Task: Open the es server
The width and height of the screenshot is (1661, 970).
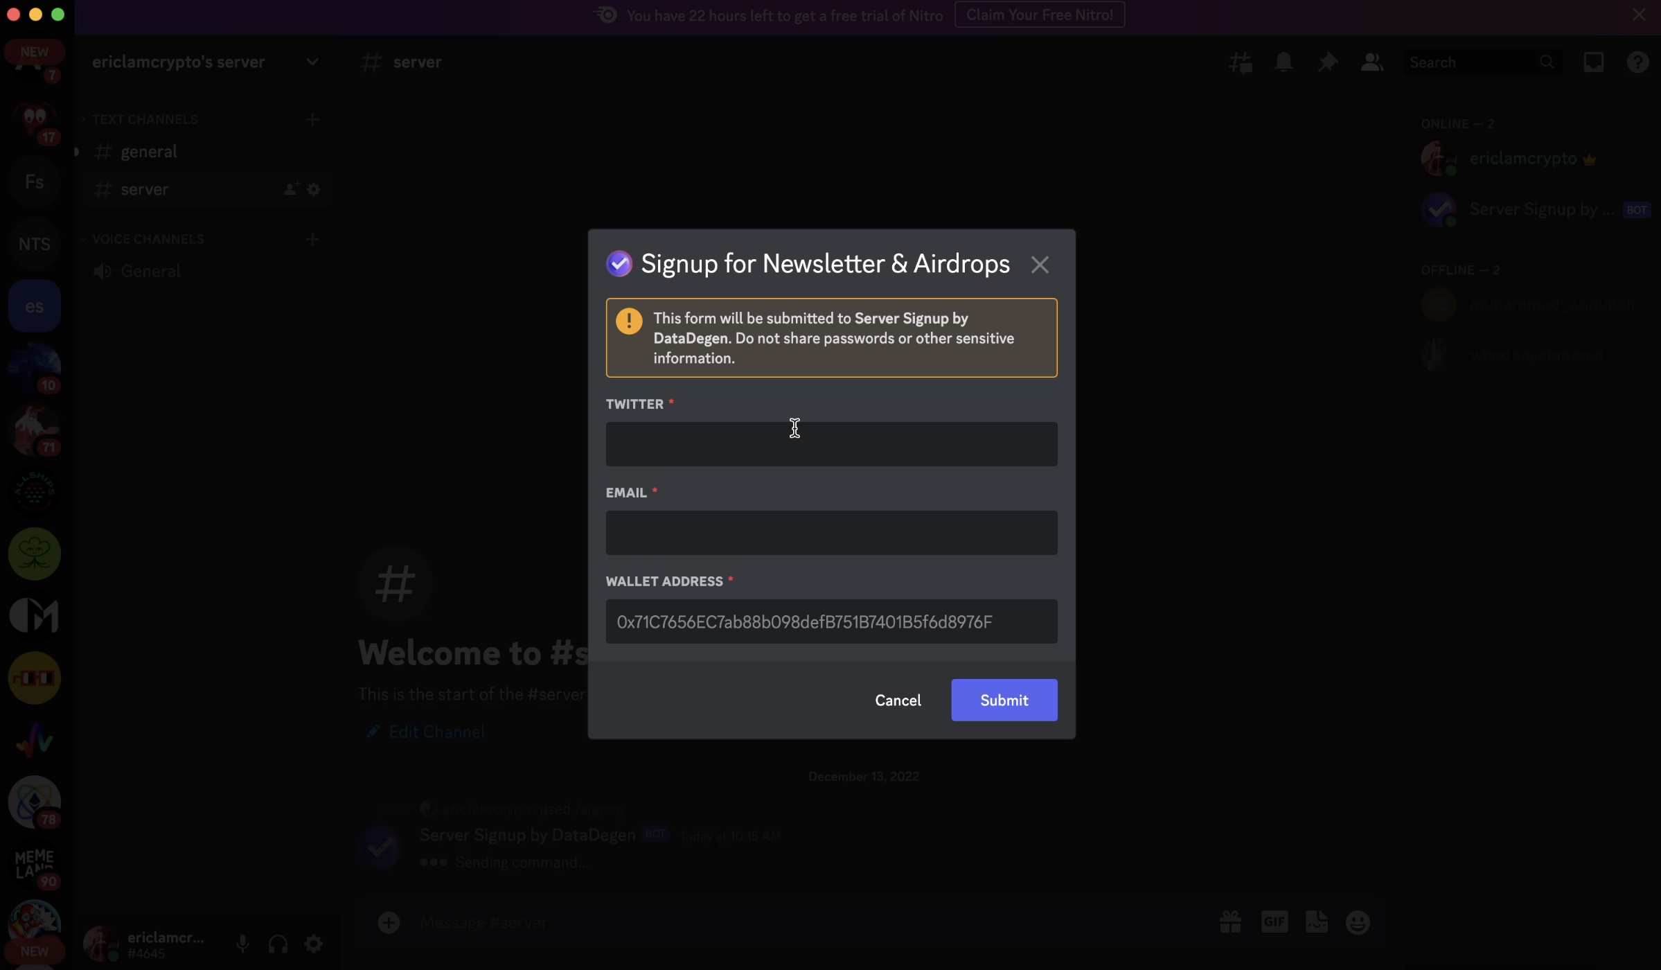Action: pyautogui.click(x=34, y=306)
